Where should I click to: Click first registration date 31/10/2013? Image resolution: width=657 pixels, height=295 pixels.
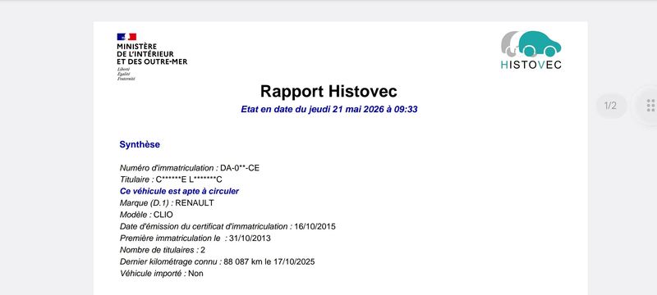pyautogui.click(x=250, y=238)
